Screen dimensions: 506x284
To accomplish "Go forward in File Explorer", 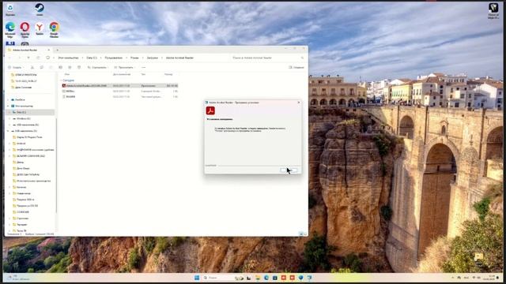I will click(x=19, y=58).
